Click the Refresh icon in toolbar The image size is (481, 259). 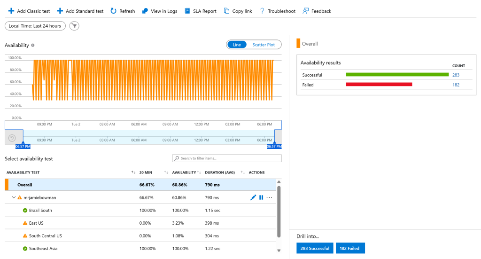pos(114,11)
